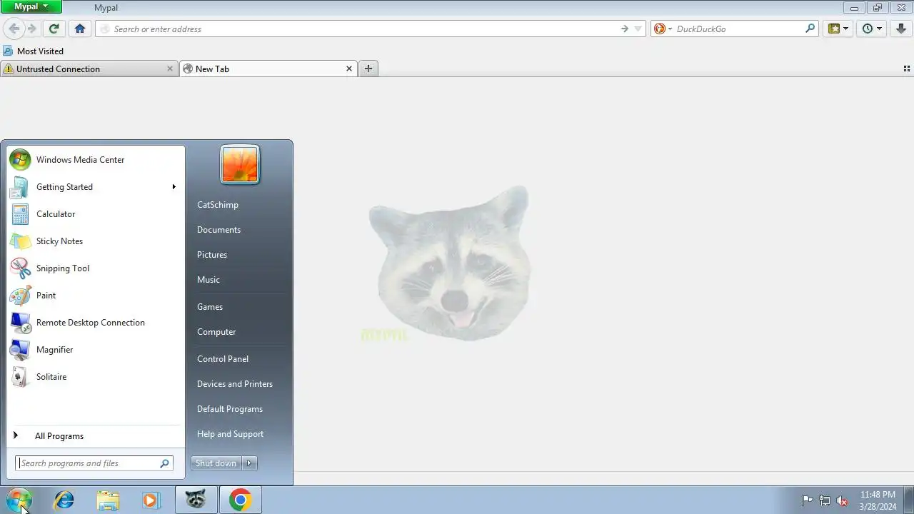Click the Search programs and files box
Viewport: 914px width, 514px height.
click(94, 463)
